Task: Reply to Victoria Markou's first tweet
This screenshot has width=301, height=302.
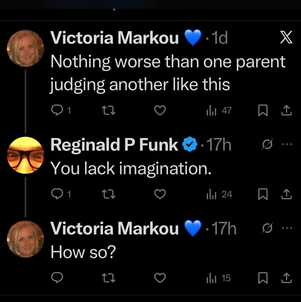Action: coord(57,110)
